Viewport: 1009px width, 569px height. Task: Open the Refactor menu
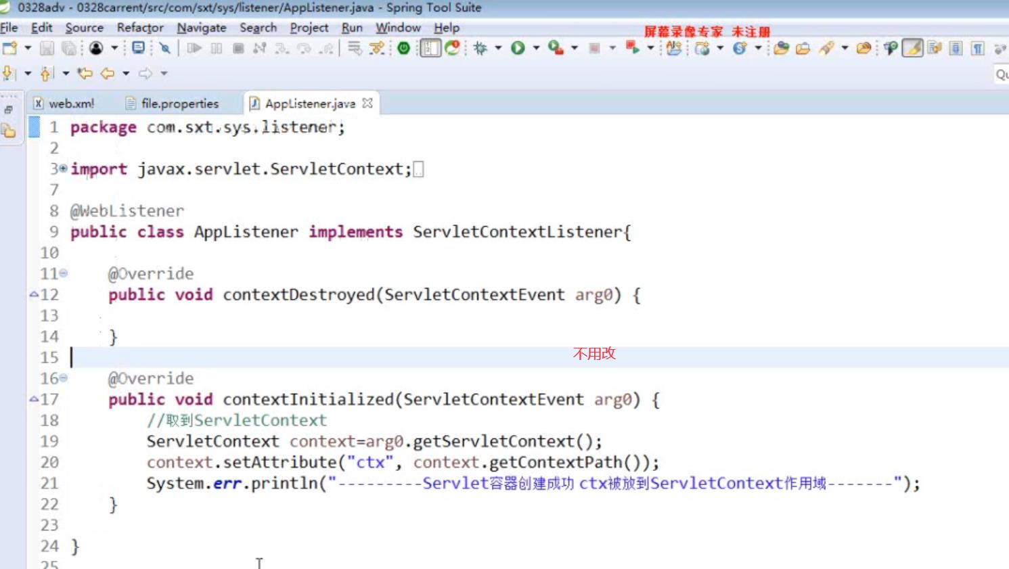point(140,28)
